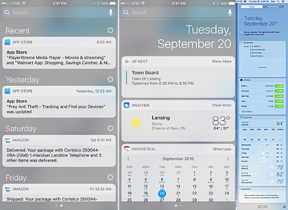Select highlighted date 20 in Fantastical calendar
The height and width of the screenshot is (210, 288).
click(x=162, y=193)
